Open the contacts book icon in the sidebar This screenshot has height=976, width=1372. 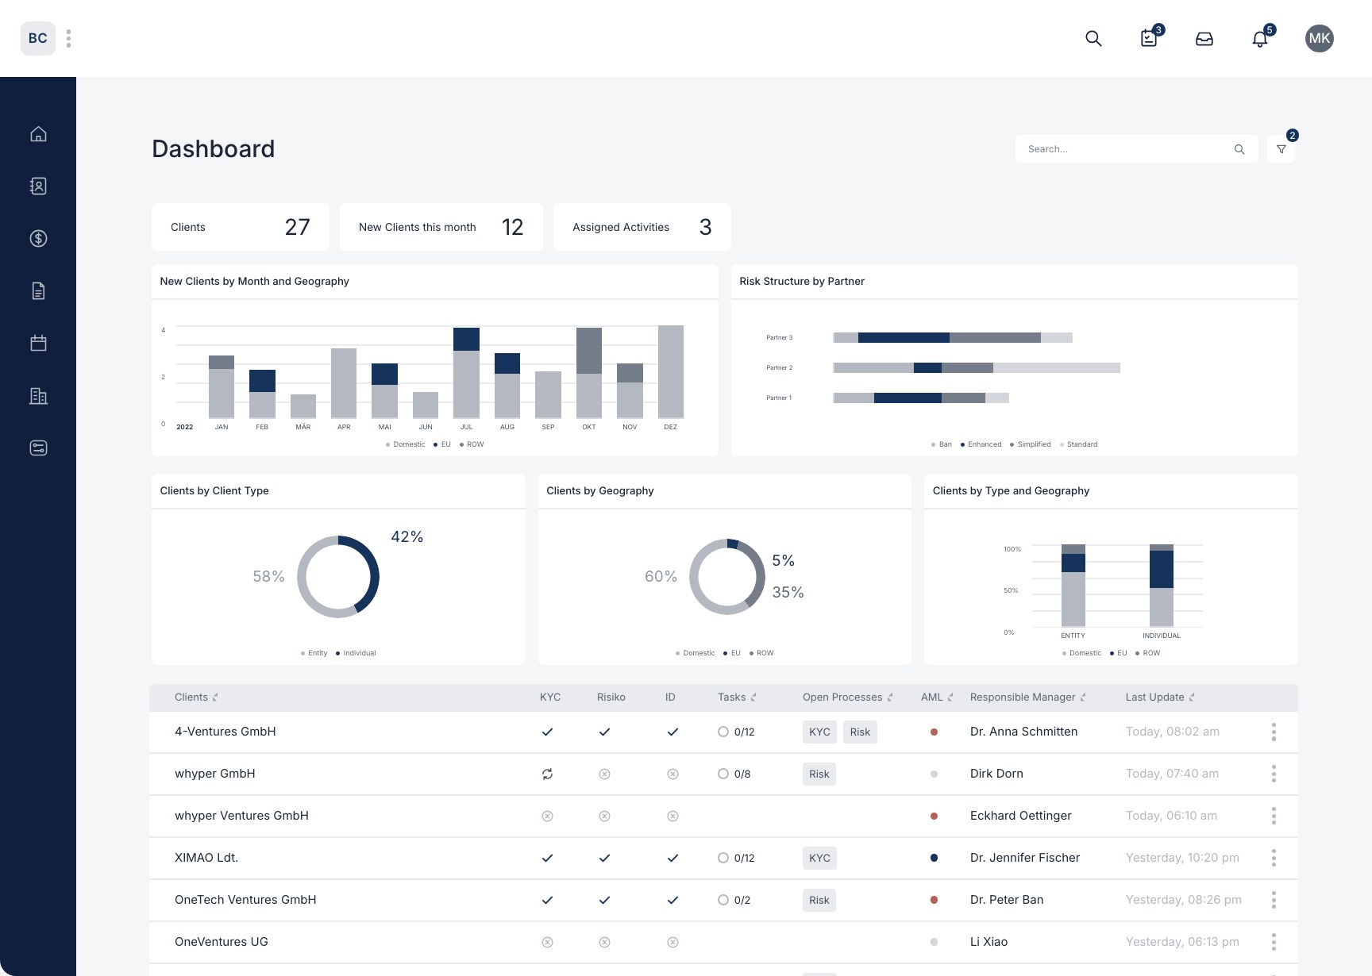tap(38, 186)
